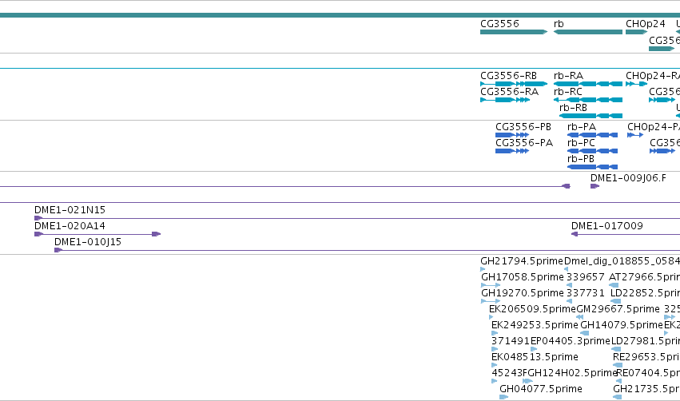680x401 pixels.
Task: Click the 339657 EST label
Action: tap(586, 277)
